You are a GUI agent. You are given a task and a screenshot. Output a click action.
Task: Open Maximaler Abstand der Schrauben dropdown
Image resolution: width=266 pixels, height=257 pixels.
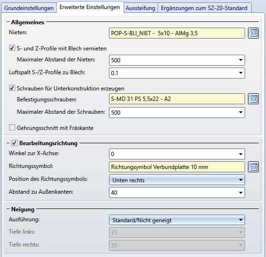point(241,112)
